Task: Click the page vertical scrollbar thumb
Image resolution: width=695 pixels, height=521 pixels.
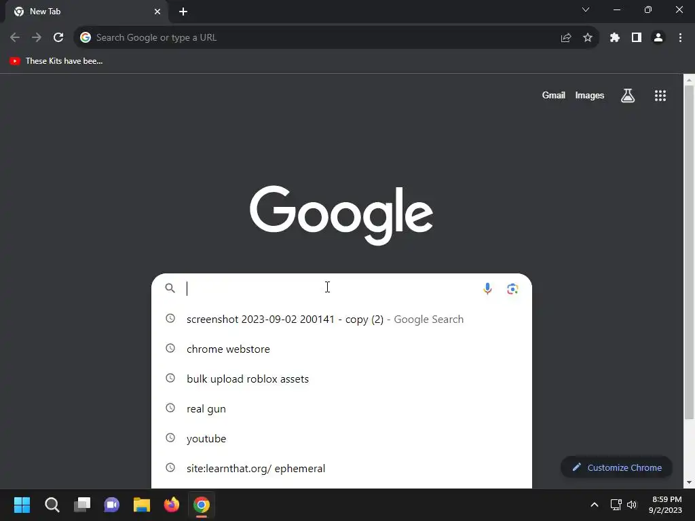Action: 689,252
